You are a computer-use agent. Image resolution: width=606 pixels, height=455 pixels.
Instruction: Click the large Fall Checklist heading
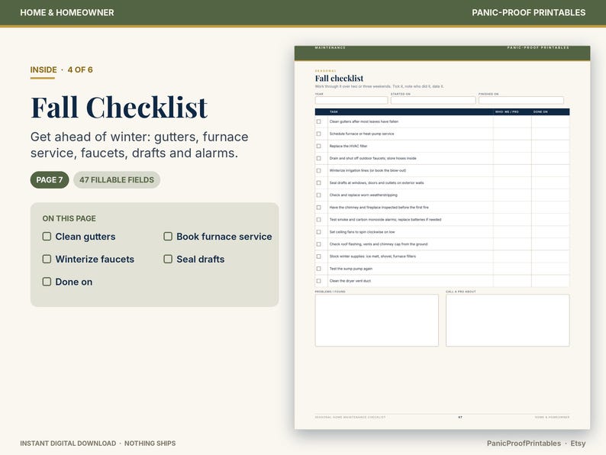(119, 107)
